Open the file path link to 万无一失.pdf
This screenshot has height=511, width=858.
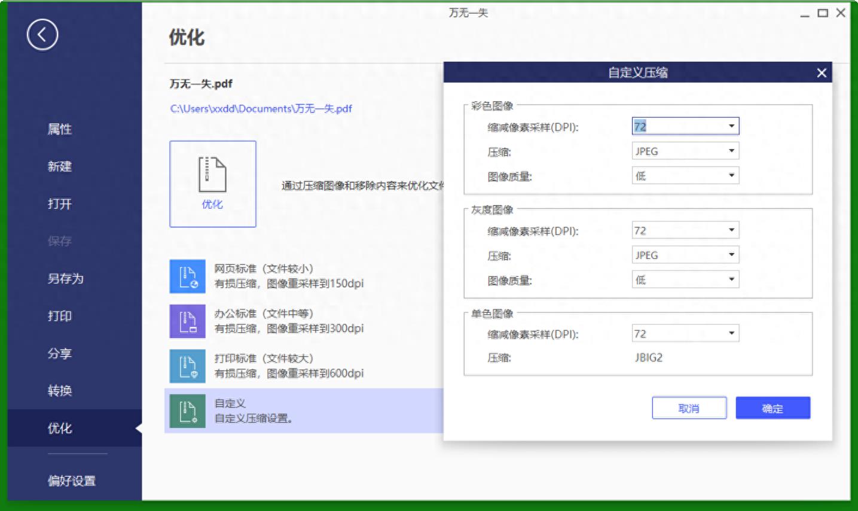(x=261, y=109)
